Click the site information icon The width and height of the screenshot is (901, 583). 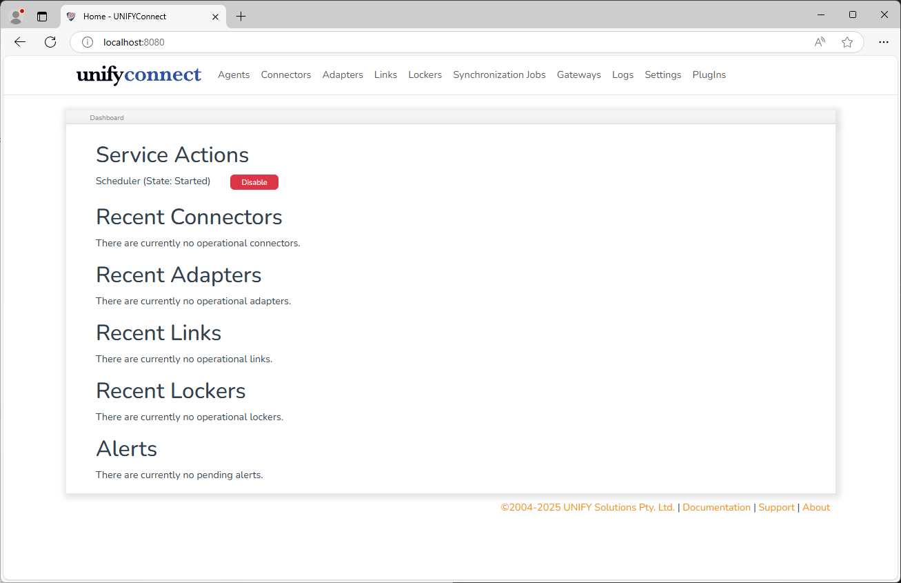[x=88, y=42]
